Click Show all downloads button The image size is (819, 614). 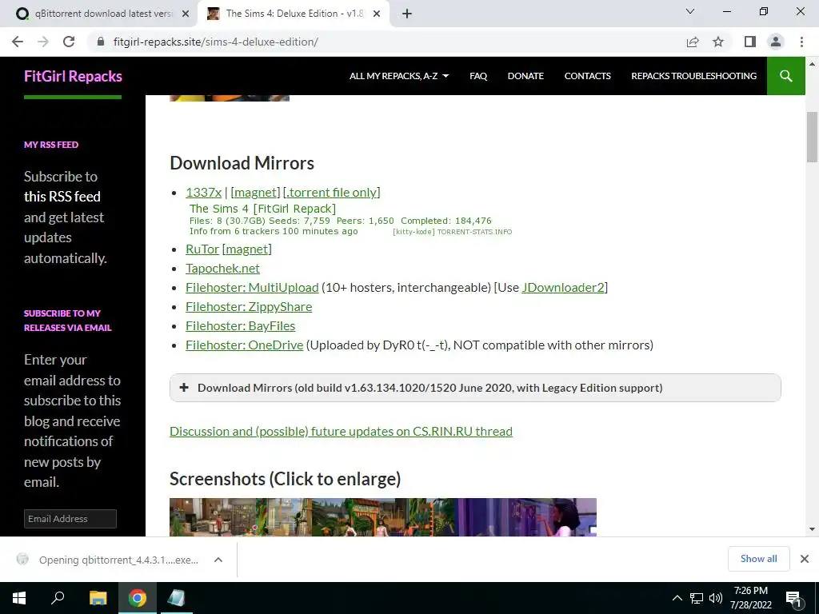[758, 559]
